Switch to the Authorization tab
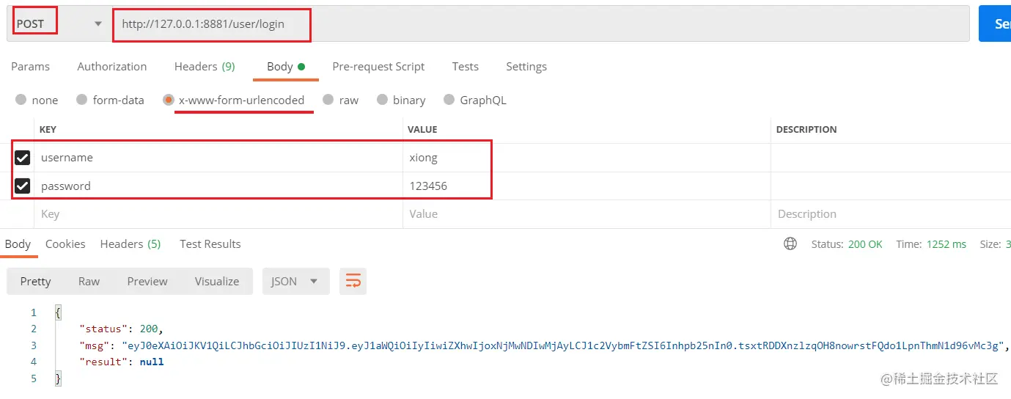 point(112,66)
